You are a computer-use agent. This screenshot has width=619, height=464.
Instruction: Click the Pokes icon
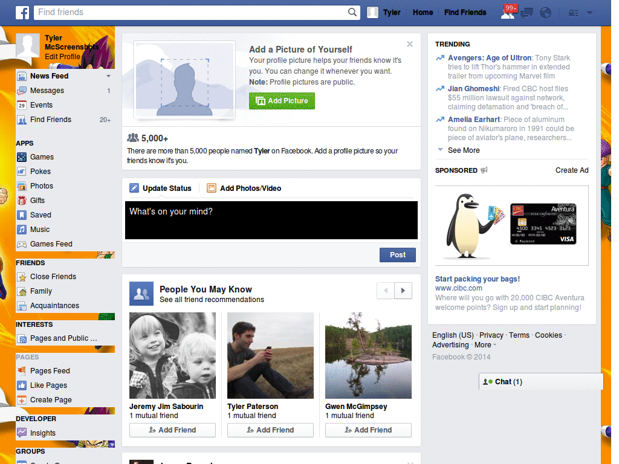point(22,172)
